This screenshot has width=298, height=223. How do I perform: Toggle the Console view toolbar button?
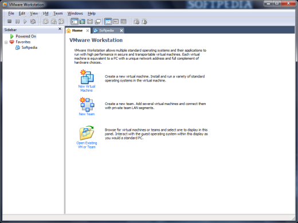click(x=124, y=22)
